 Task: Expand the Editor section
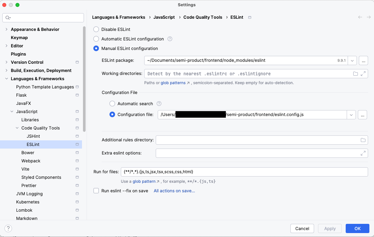pyautogui.click(x=7, y=46)
